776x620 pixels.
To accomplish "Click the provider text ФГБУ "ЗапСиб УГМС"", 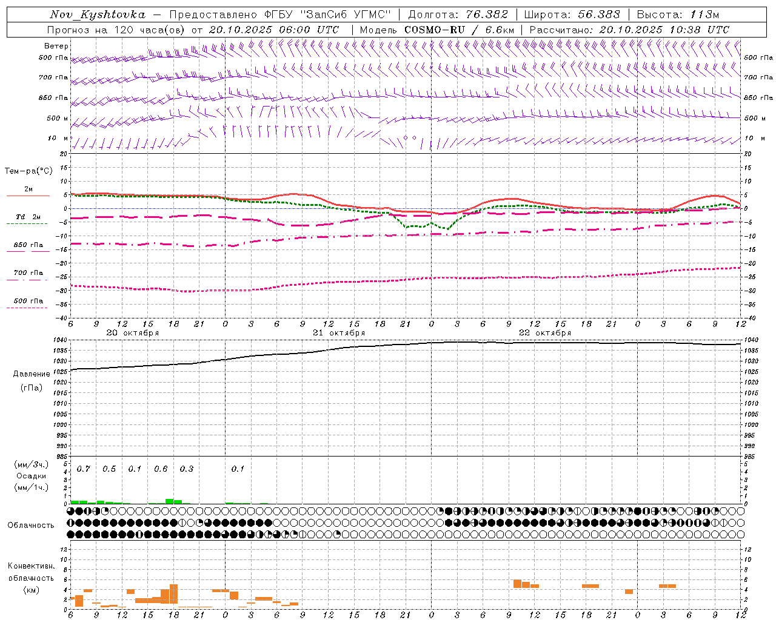I will (328, 15).
